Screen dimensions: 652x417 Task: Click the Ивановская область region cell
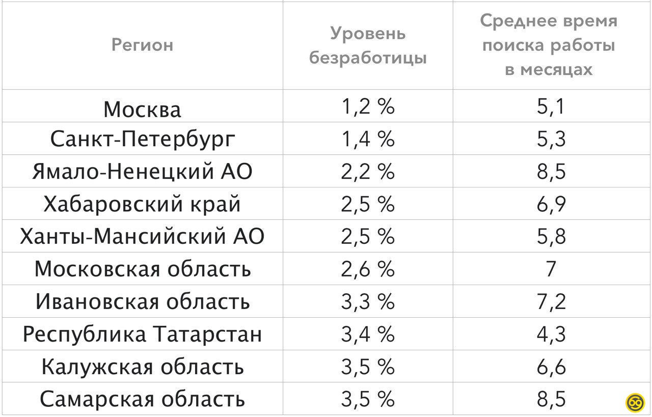143,301
